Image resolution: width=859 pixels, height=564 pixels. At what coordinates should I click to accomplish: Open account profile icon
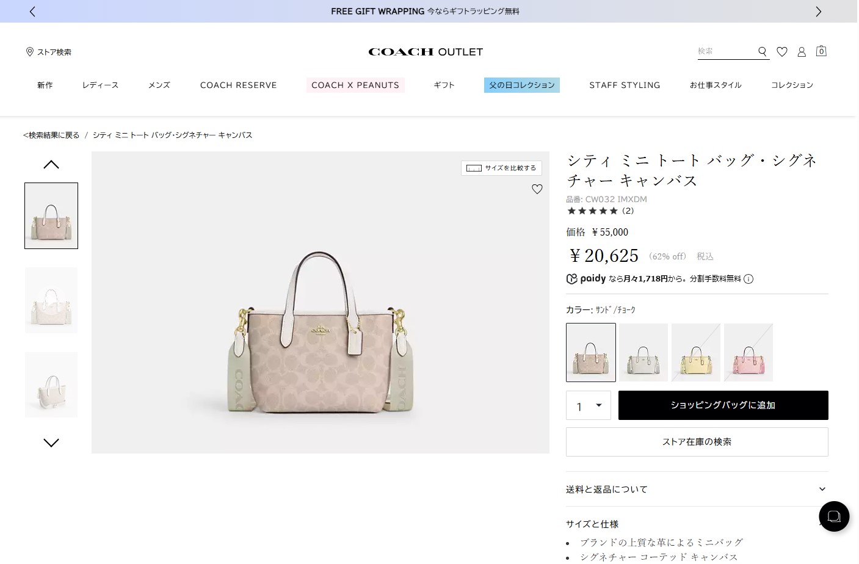(x=802, y=52)
